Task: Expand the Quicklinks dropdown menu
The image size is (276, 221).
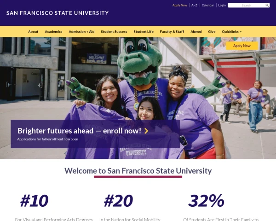Action: pyautogui.click(x=231, y=31)
